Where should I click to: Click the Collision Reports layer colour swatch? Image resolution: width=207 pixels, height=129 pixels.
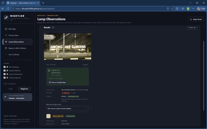(x=7, y=78)
